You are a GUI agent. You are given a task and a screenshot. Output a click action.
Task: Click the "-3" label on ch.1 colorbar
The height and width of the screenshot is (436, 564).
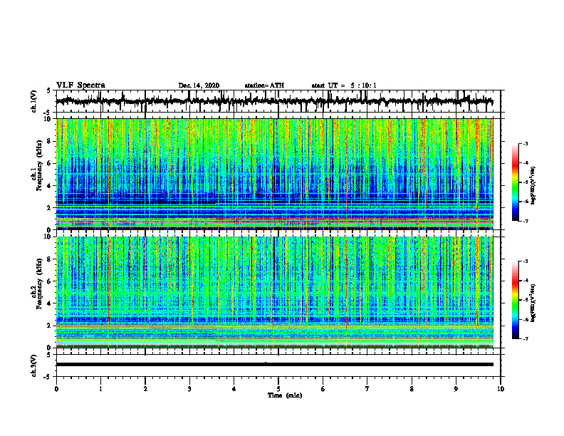[526, 144]
